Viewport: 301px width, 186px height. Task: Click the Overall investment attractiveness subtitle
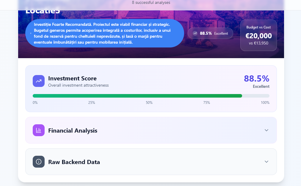78,85
